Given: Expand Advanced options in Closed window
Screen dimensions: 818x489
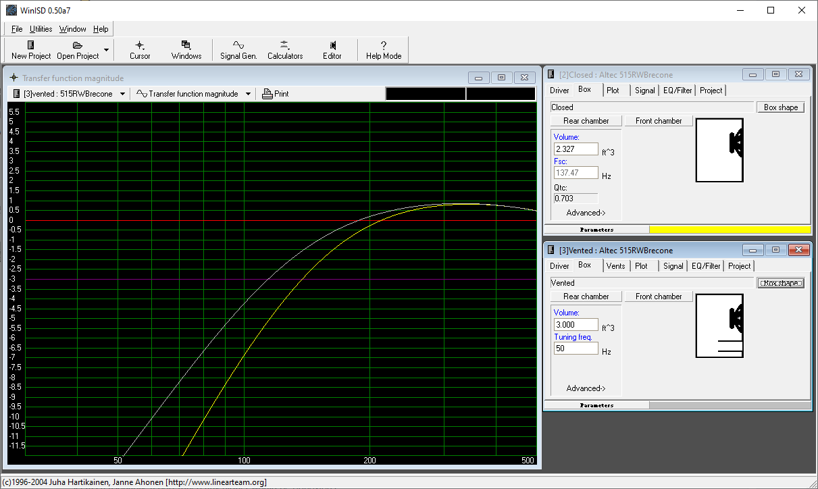Looking at the screenshot, I should pos(586,213).
